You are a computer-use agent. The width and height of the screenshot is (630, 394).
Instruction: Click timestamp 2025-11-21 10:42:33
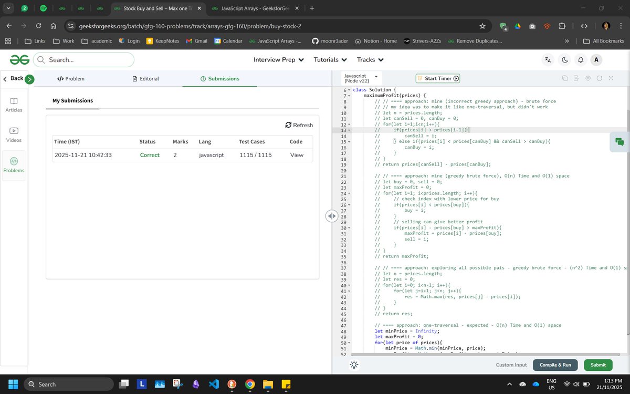tap(83, 155)
